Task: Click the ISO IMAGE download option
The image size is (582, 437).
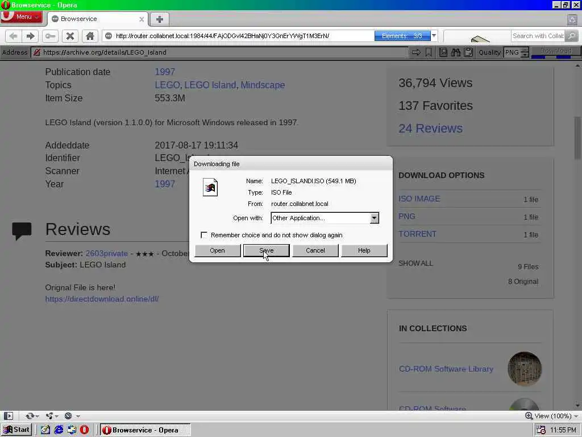Action: pyautogui.click(x=419, y=199)
